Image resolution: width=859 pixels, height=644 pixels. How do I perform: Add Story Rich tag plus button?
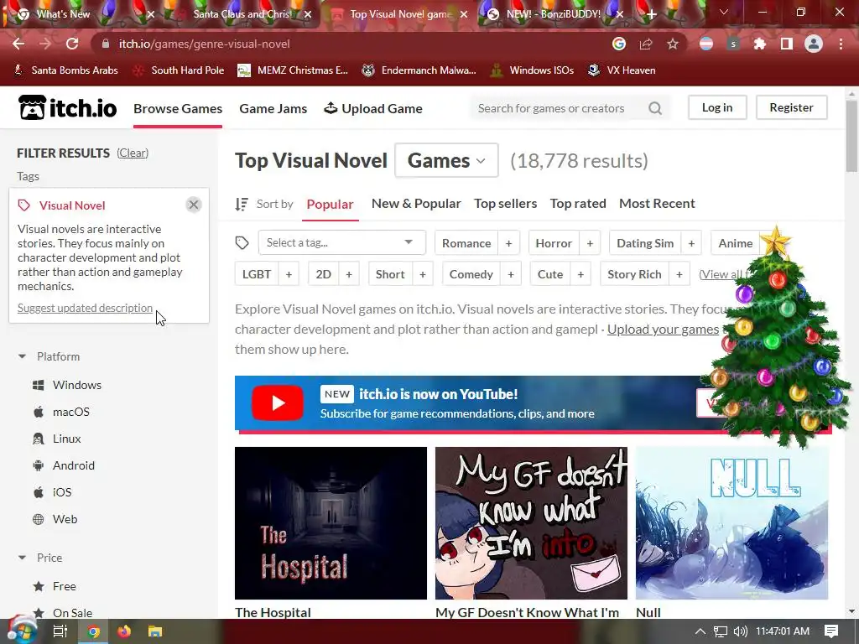pyautogui.click(x=679, y=274)
